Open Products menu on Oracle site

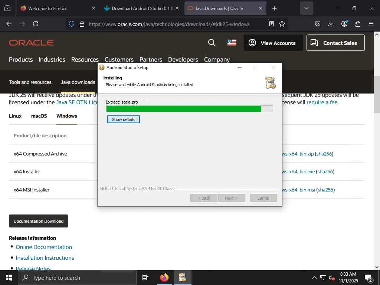pos(21,59)
